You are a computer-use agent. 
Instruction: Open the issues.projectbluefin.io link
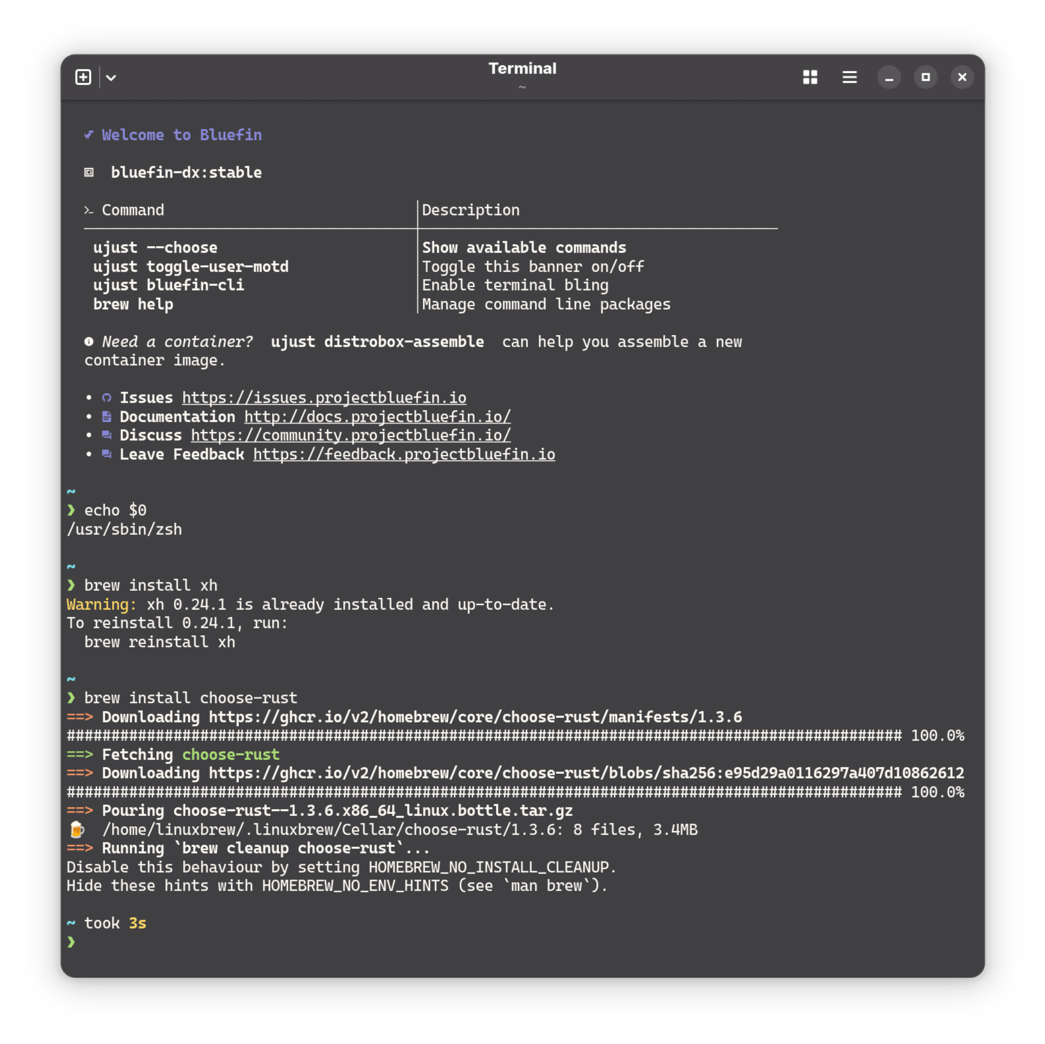pos(324,398)
